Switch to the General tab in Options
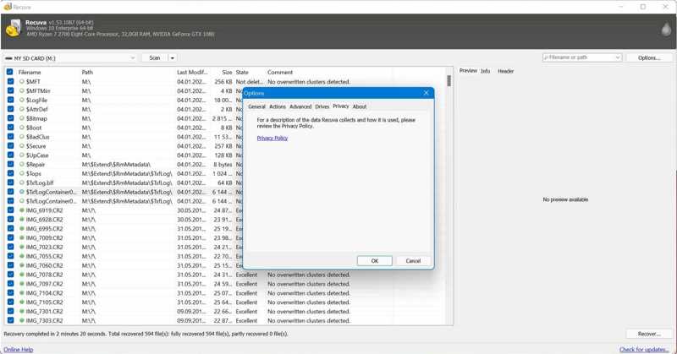The height and width of the screenshot is (354, 677). [256, 106]
